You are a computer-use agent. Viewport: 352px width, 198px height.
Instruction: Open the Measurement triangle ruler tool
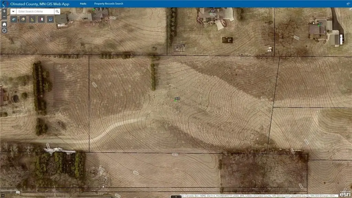pyautogui.click(x=32, y=20)
